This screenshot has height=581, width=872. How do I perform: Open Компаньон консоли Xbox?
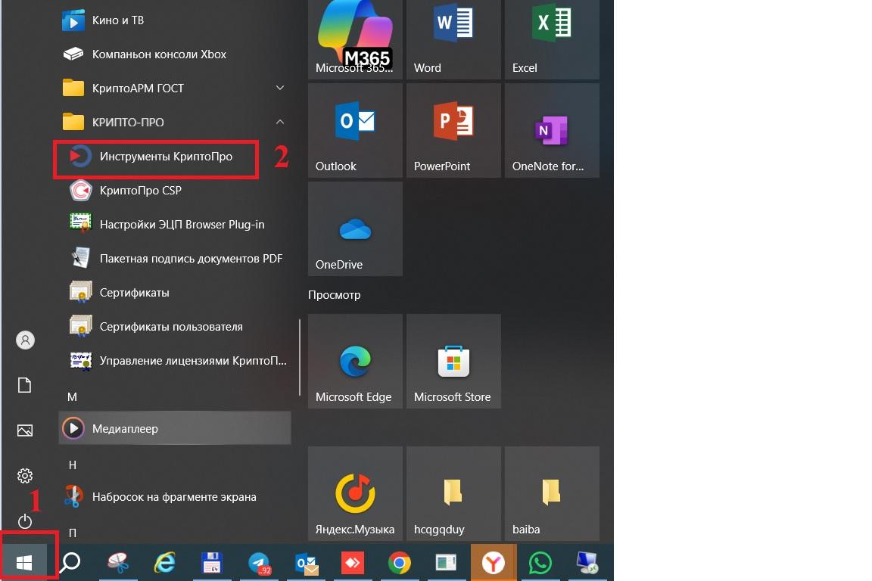coord(175,54)
